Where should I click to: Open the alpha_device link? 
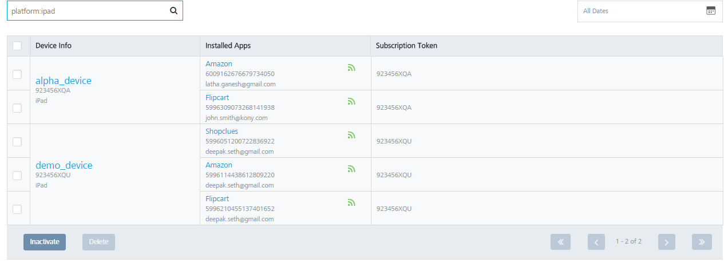point(64,81)
